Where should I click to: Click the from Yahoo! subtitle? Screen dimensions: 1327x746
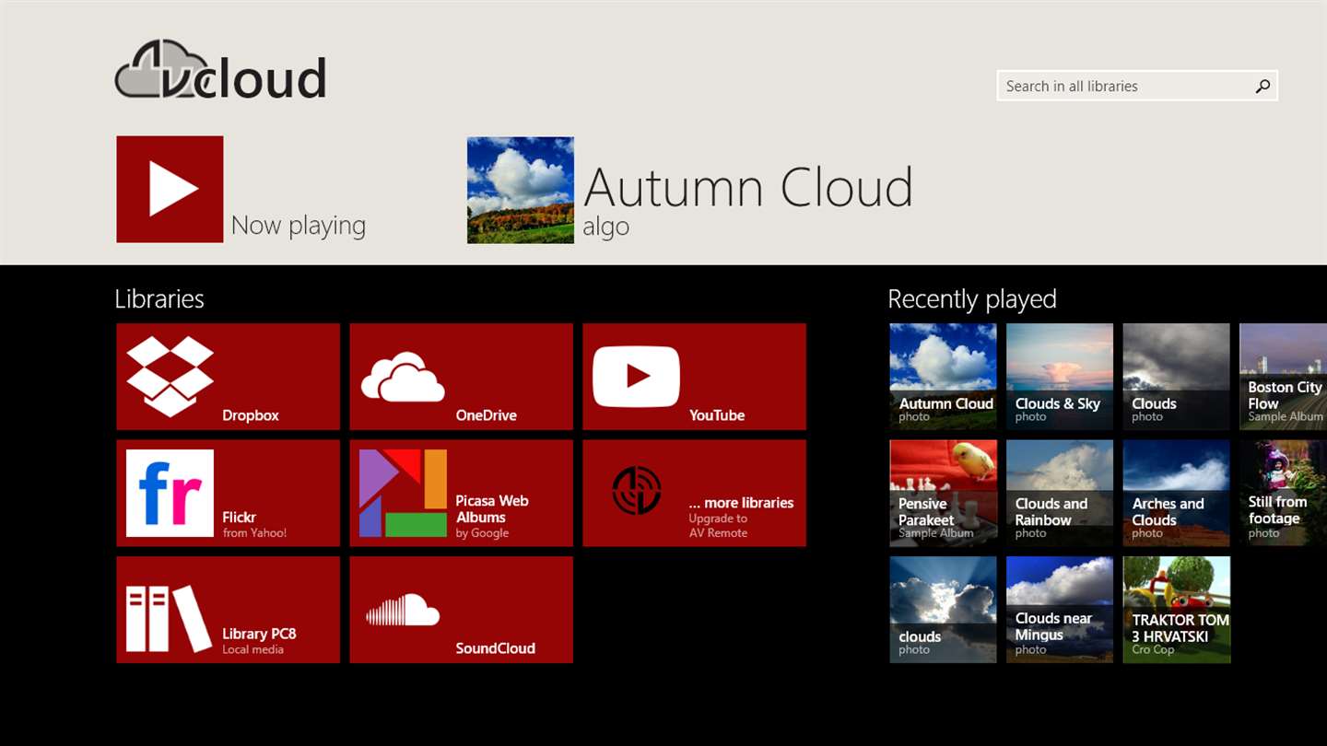pyautogui.click(x=254, y=533)
